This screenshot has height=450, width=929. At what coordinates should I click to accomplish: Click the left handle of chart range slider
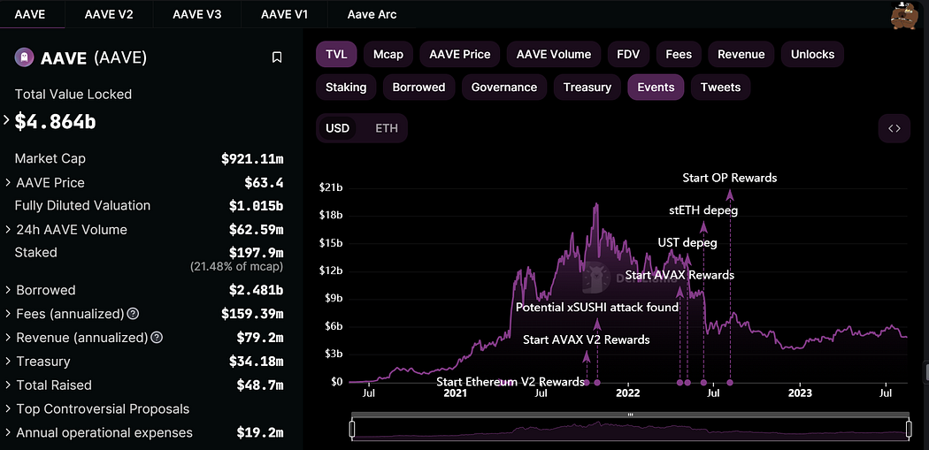click(352, 430)
